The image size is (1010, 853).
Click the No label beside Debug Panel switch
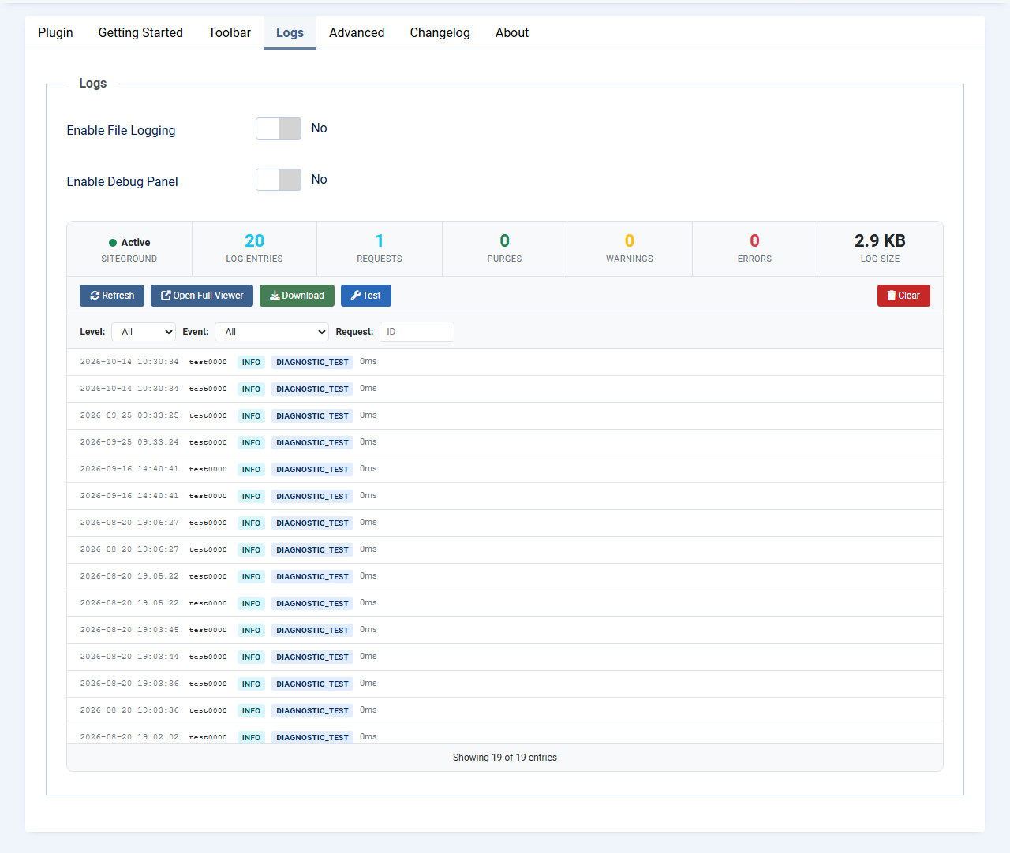tap(319, 180)
